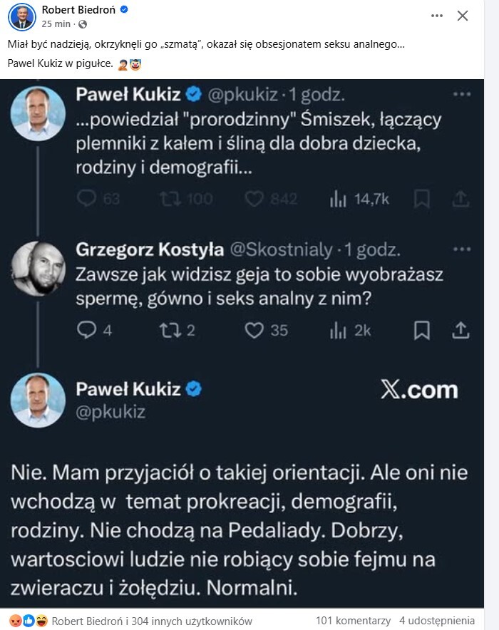The image size is (499, 630).
Task: Click the share icon on Kukiz's first tweet
Action: click(x=460, y=199)
